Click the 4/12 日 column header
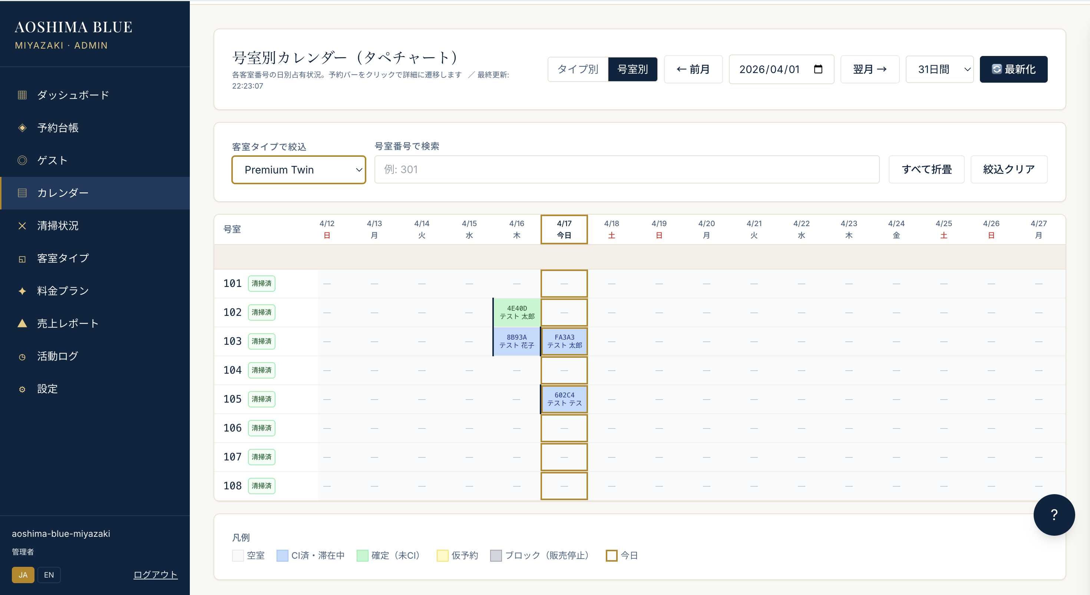1090x595 pixels. pos(327,229)
